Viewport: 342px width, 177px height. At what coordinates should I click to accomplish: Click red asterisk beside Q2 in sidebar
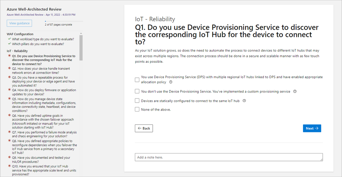pyautogui.click(x=9, y=68)
